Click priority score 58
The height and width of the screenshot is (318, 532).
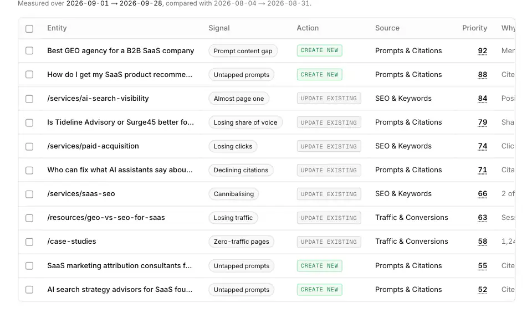click(483, 242)
